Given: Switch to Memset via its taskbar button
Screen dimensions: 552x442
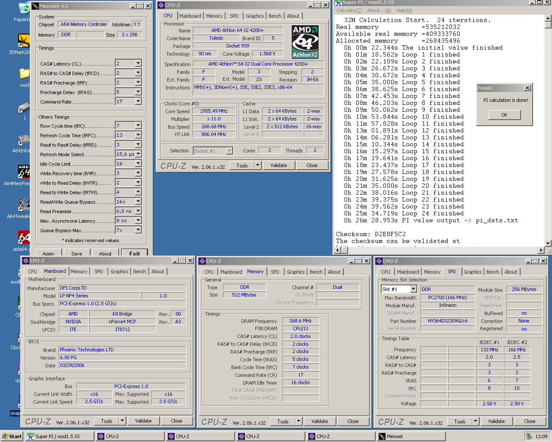Looking at the screenshot, I should pyautogui.click(x=411, y=436).
